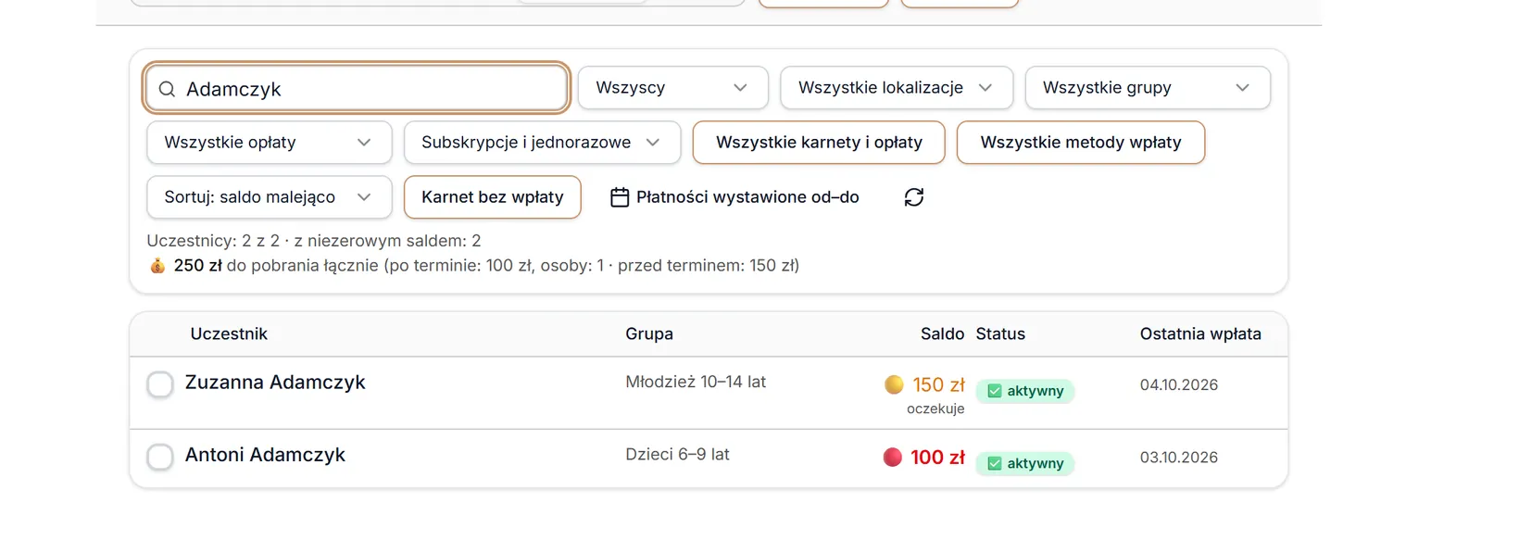This screenshot has height=553, width=1519.
Task: Click the Wszystkie karnety i opłaty button
Action: pos(819,143)
